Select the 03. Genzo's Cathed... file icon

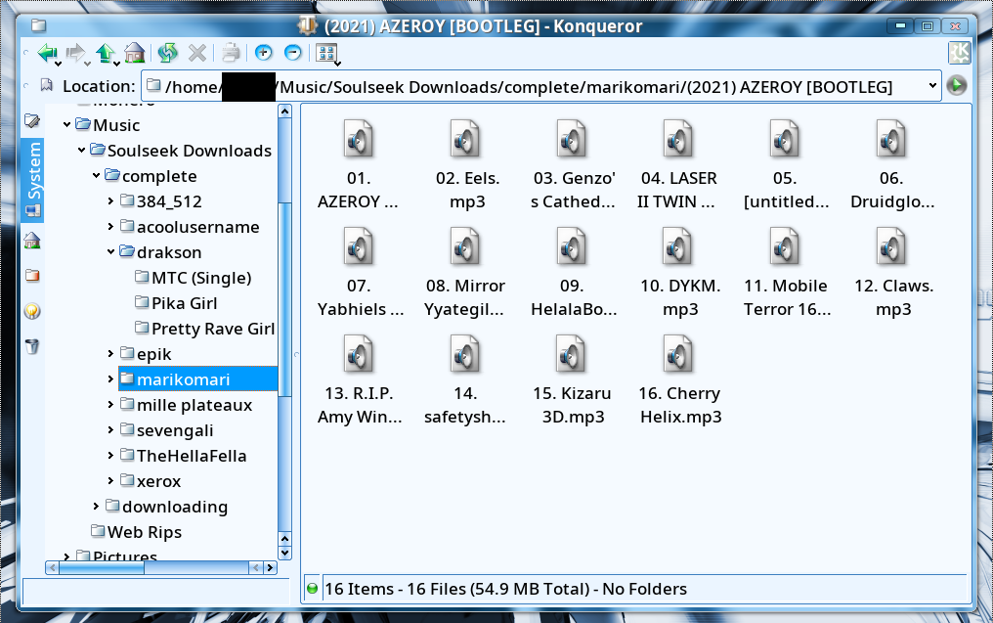point(571,138)
